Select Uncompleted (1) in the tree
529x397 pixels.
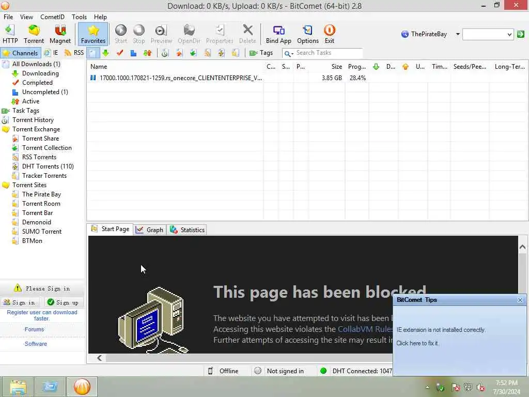coord(45,92)
